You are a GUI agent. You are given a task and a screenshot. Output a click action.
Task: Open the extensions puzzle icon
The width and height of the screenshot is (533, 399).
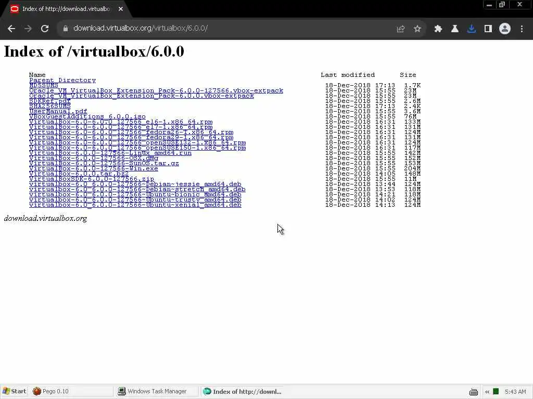click(438, 29)
